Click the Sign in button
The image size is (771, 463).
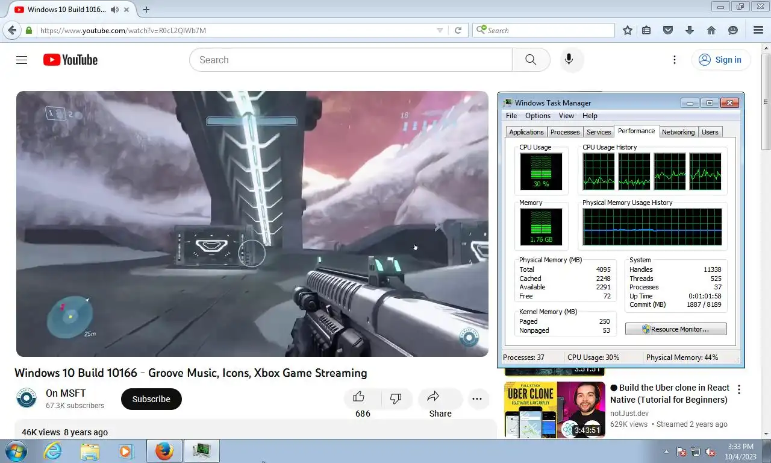pos(720,60)
